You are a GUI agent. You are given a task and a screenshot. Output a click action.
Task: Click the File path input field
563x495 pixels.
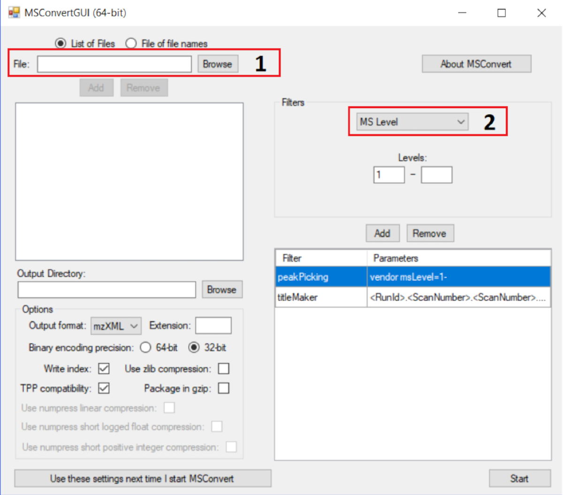[x=114, y=64]
